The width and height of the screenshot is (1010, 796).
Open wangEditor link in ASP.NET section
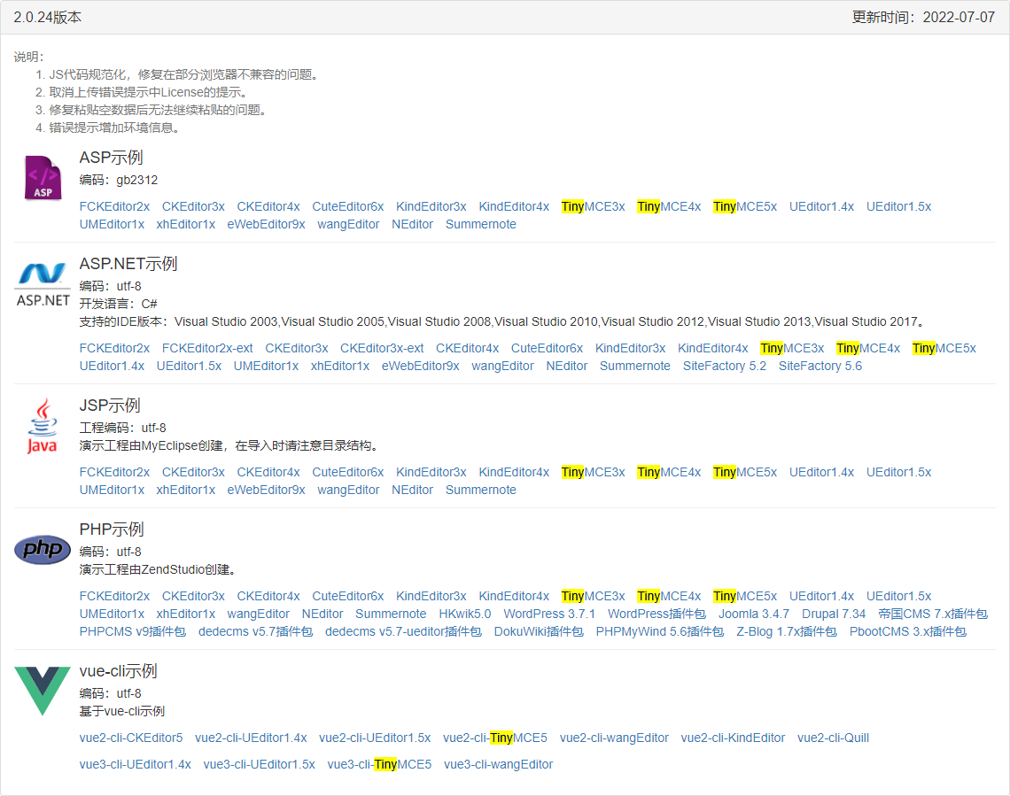click(x=502, y=367)
